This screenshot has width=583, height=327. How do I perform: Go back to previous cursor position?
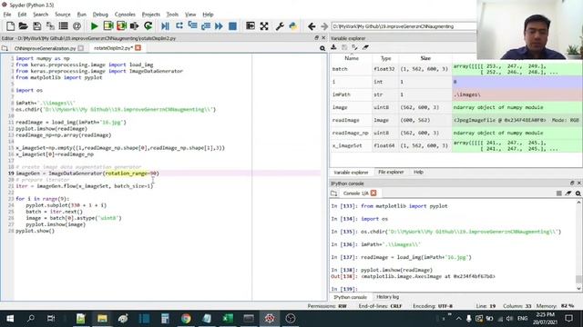312,26
